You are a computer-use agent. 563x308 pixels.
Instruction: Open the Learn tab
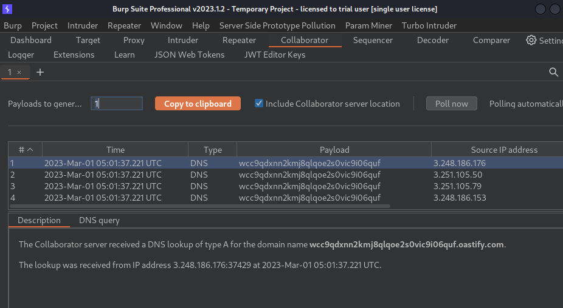pos(125,55)
